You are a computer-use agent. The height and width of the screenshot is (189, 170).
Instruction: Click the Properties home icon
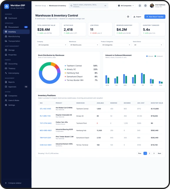coord(6,55)
